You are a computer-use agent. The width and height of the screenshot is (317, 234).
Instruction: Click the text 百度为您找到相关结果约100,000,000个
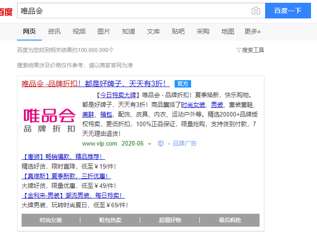tap(66, 50)
